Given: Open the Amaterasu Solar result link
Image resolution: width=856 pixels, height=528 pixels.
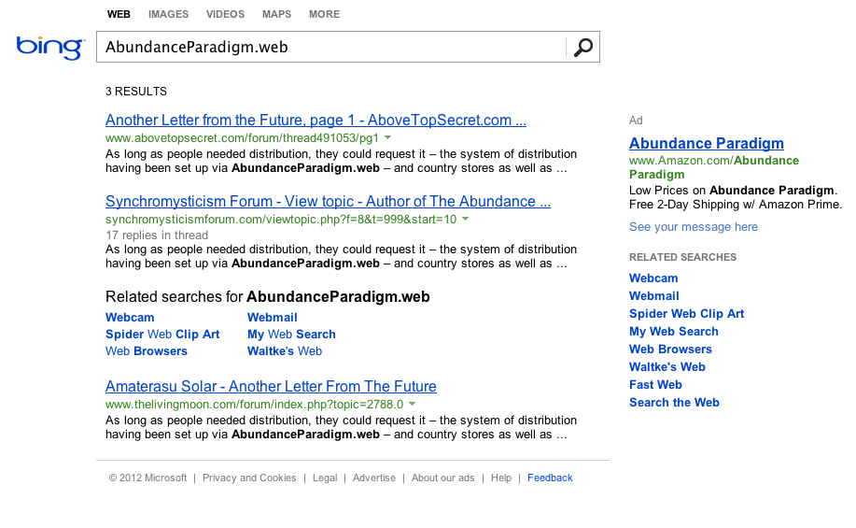Looking at the screenshot, I should pyautogui.click(x=271, y=387).
